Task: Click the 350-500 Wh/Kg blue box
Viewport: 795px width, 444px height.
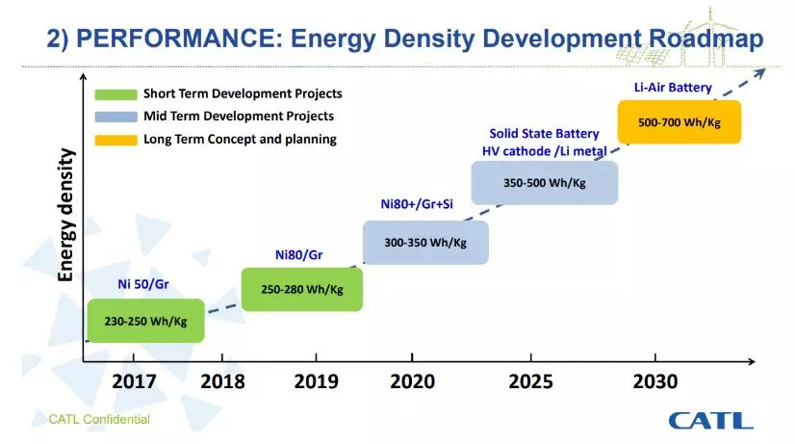Action: pyautogui.click(x=545, y=183)
